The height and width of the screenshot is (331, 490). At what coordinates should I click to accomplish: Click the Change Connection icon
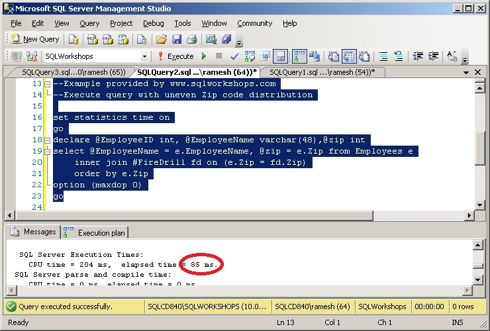pyautogui.click(x=32, y=56)
